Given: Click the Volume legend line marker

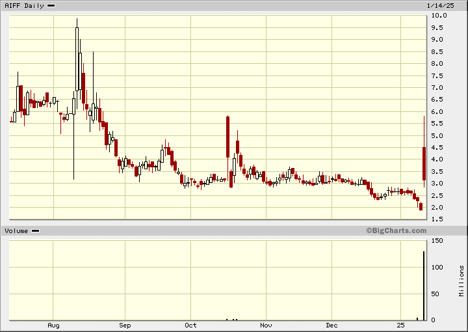Looking at the screenshot, I should click(x=35, y=230).
